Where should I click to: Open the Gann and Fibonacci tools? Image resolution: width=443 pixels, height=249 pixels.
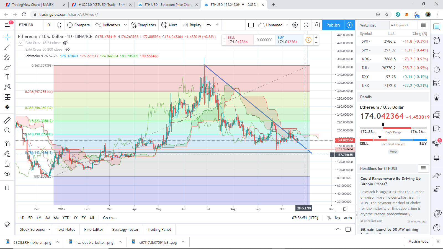7,57
